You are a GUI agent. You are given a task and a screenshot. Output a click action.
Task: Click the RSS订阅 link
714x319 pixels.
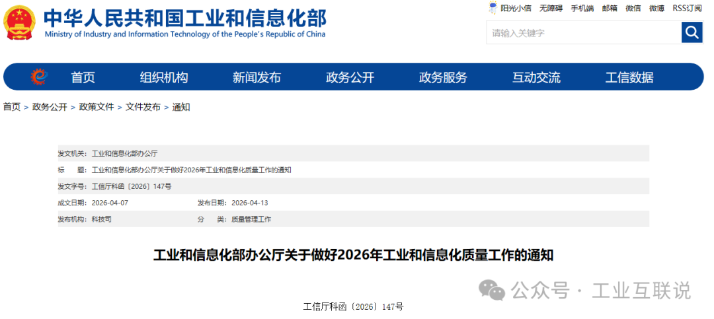(687, 8)
